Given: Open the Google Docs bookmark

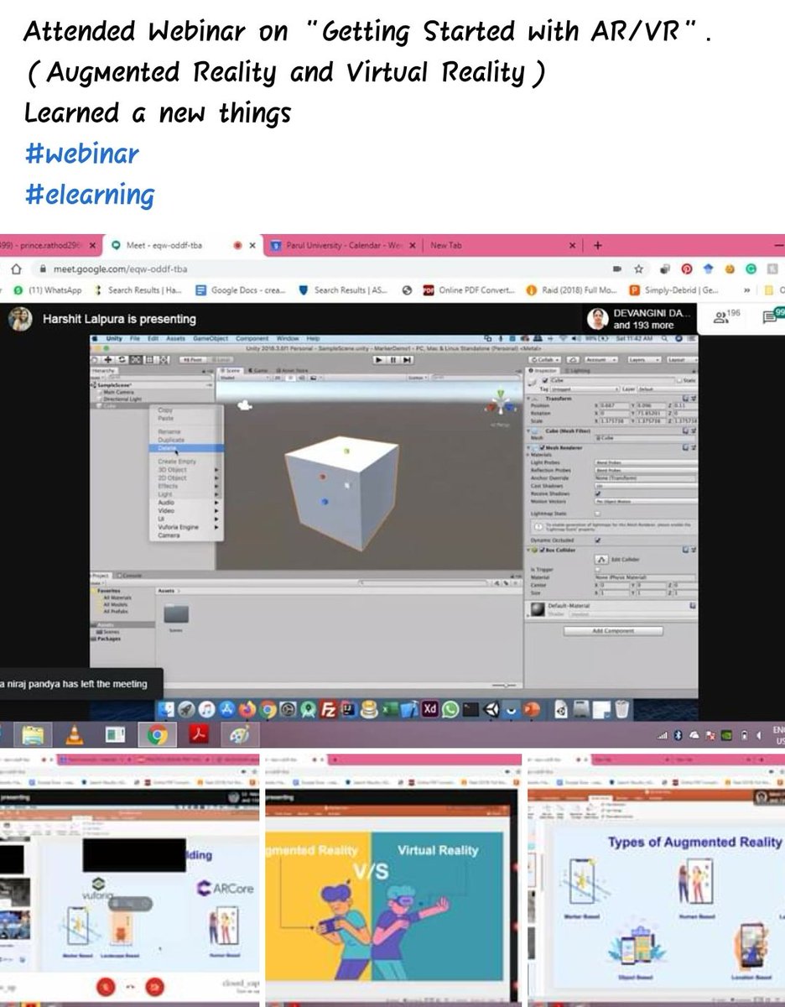Looking at the screenshot, I should click(240, 290).
